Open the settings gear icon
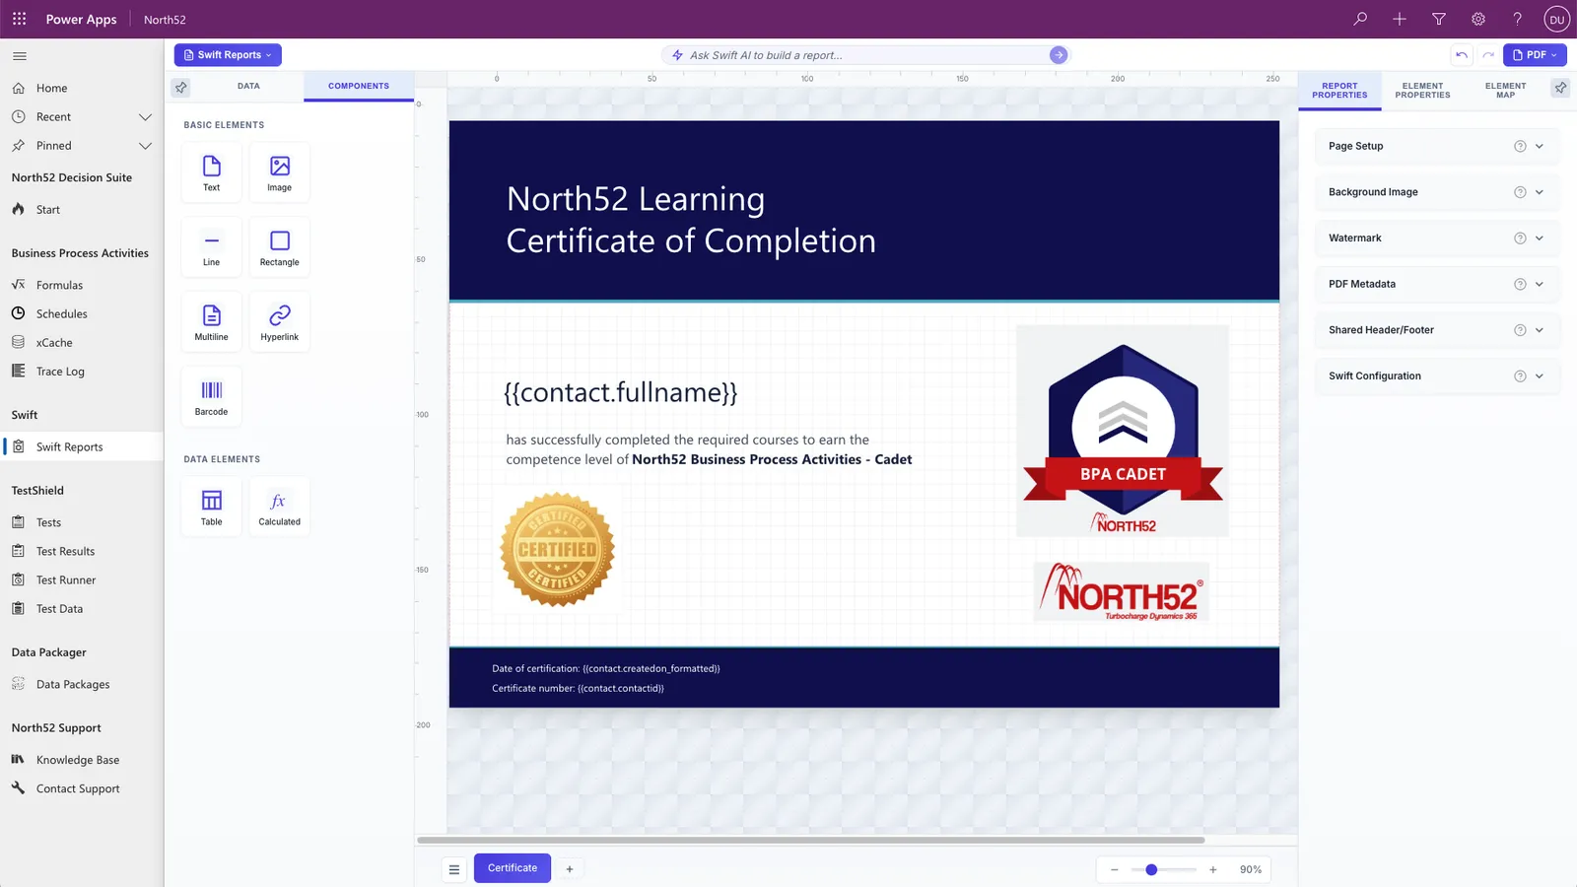This screenshot has width=1577, height=887. point(1478,19)
